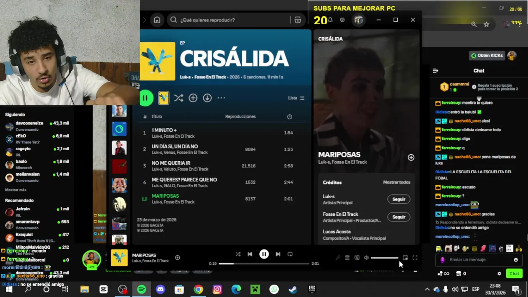The height and width of the screenshot is (297, 528).
Task: Send message with the green Chat button
Action: (x=514, y=273)
